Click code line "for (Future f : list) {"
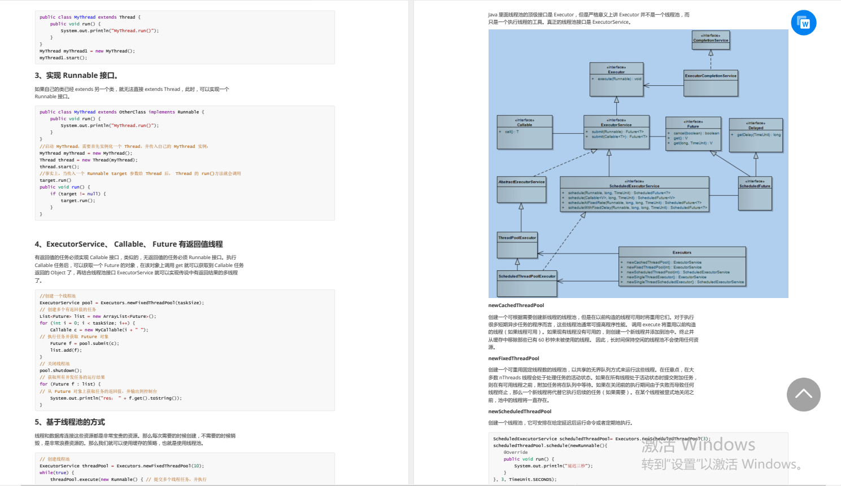This screenshot has height=486, width=841. pyautogui.click(x=70, y=384)
